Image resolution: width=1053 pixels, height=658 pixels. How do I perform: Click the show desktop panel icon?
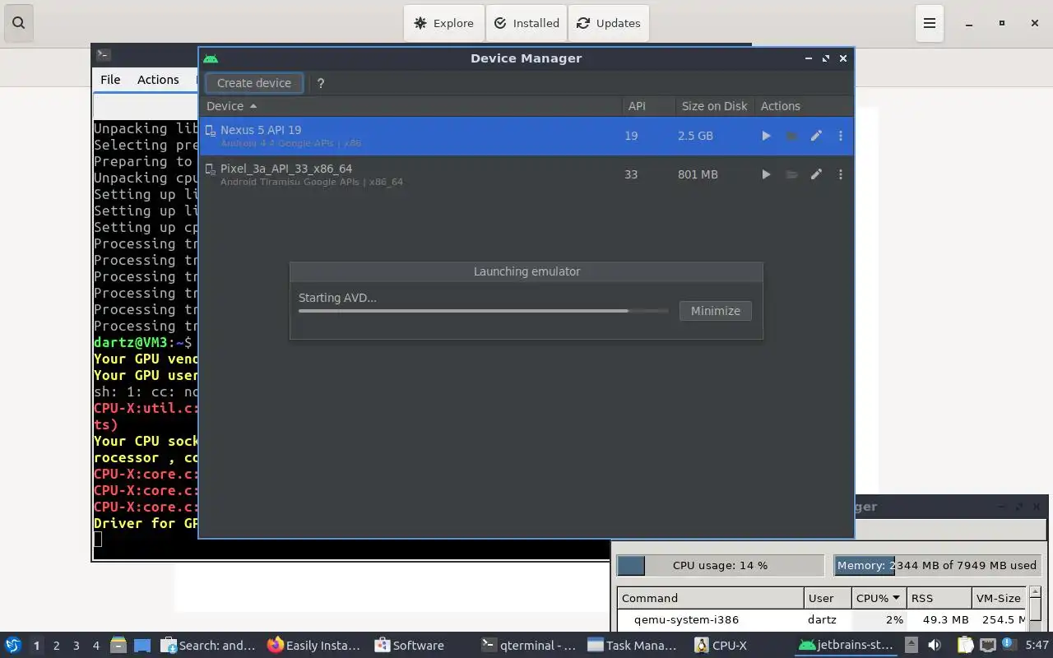click(x=141, y=646)
